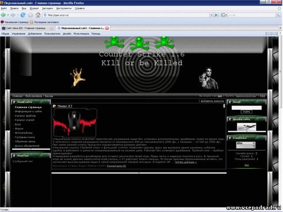The image size is (283, 212).
Task: Open the Home page icon
Action: [x=38, y=15]
